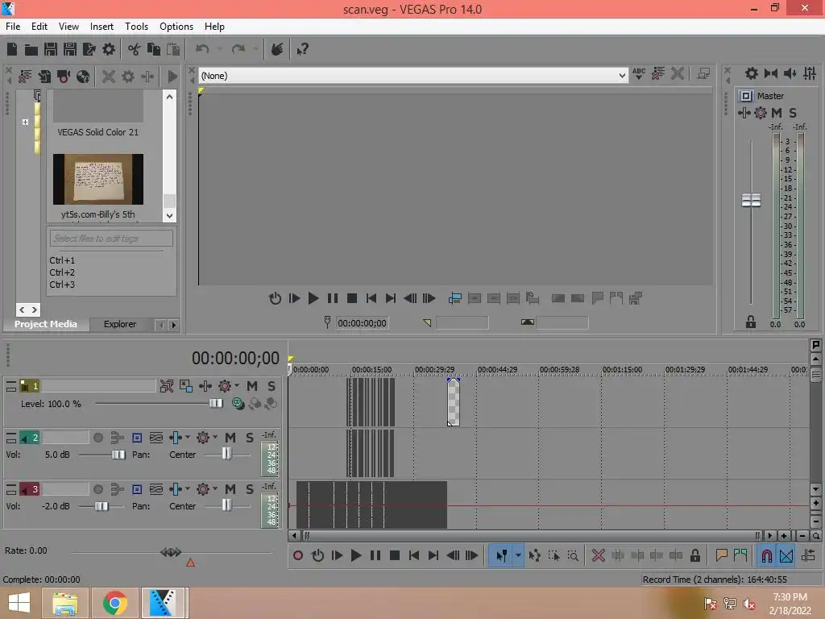The width and height of the screenshot is (825, 619).
Task: Cut selection with the scissors icon
Action: pyautogui.click(x=135, y=49)
